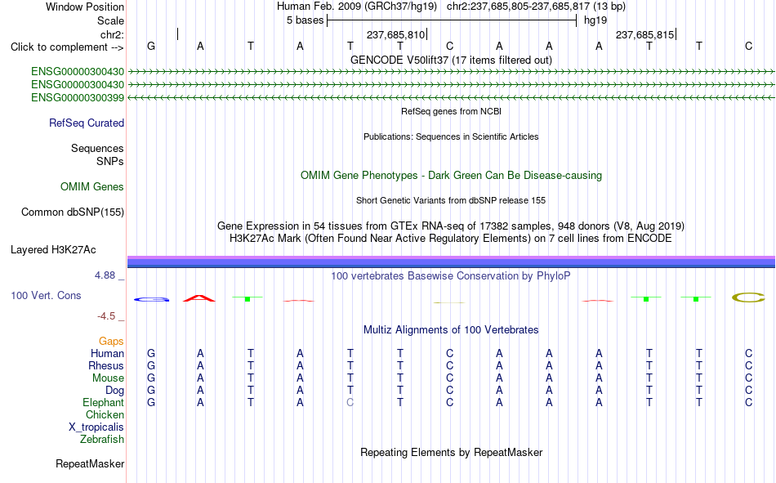Click the hg19 label beside the scale bar
The height and width of the screenshot is (483, 776).
pyautogui.click(x=595, y=20)
